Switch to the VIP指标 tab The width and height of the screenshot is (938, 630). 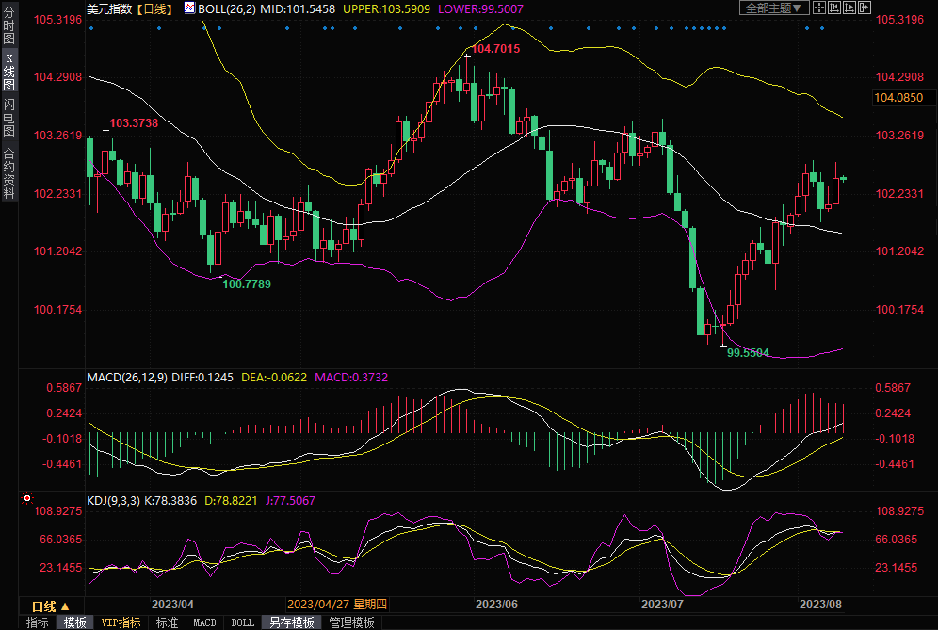click(121, 622)
